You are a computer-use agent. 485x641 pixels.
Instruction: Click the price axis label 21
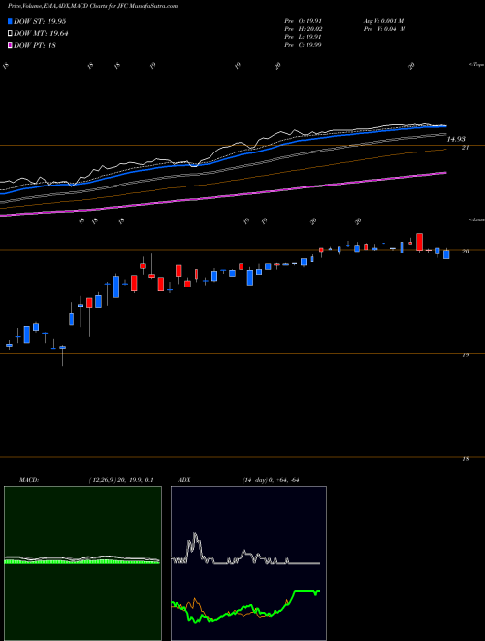pos(465,148)
